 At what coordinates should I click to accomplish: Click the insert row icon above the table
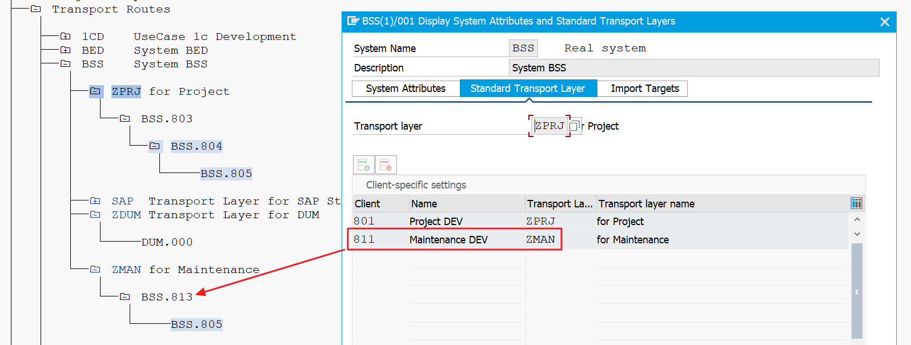(x=363, y=165)
